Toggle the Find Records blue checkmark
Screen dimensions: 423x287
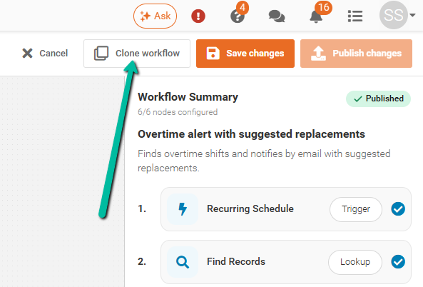click(398, 262)
